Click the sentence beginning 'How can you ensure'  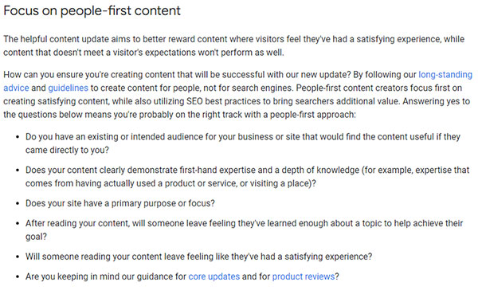[178, 75]
